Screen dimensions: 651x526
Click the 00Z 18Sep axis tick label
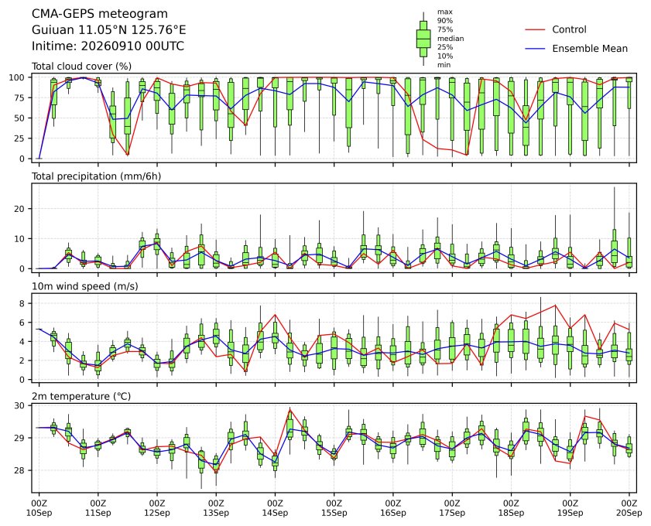point(511,508)
